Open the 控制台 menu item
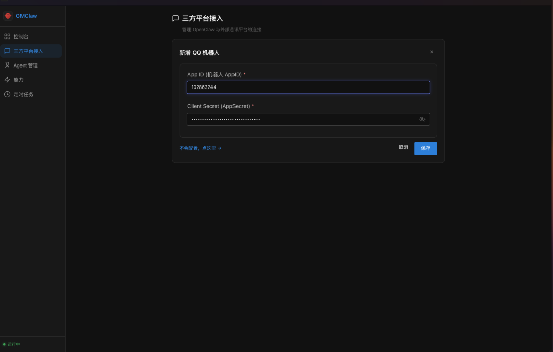553x352 pixels. click(x=31, y=37)
